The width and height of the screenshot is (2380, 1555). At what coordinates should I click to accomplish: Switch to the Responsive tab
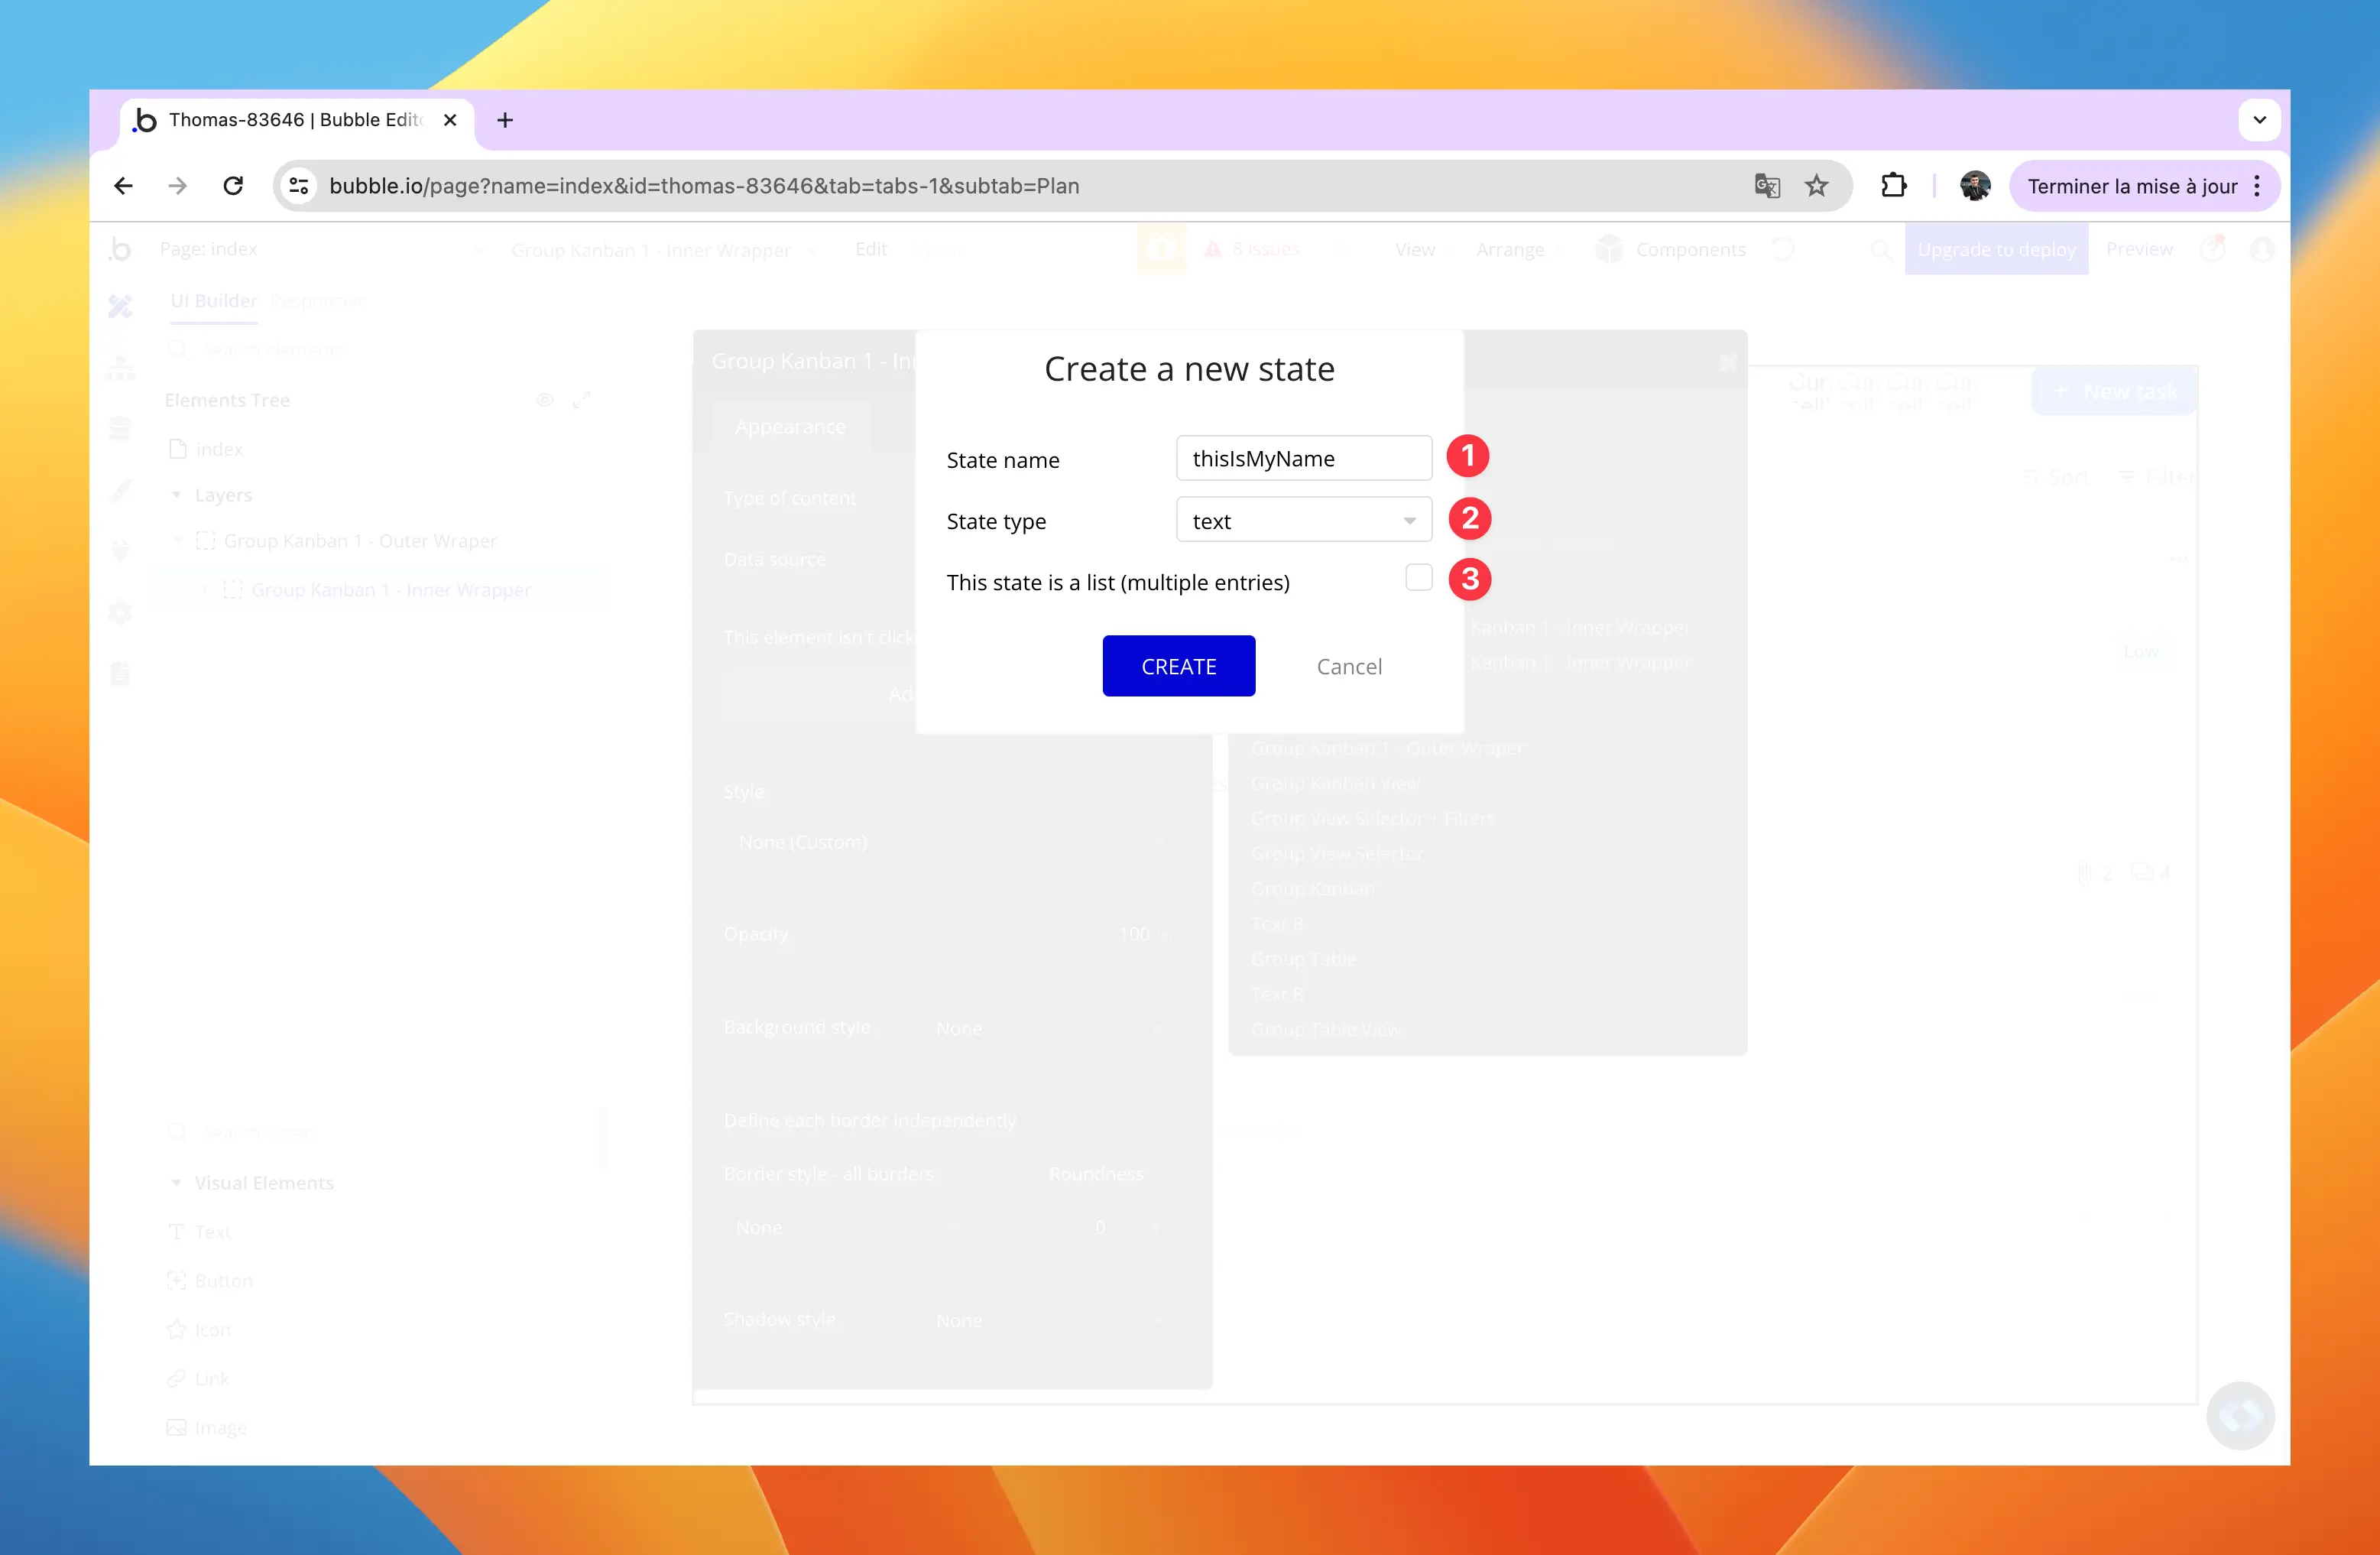(x=318, y=300)
